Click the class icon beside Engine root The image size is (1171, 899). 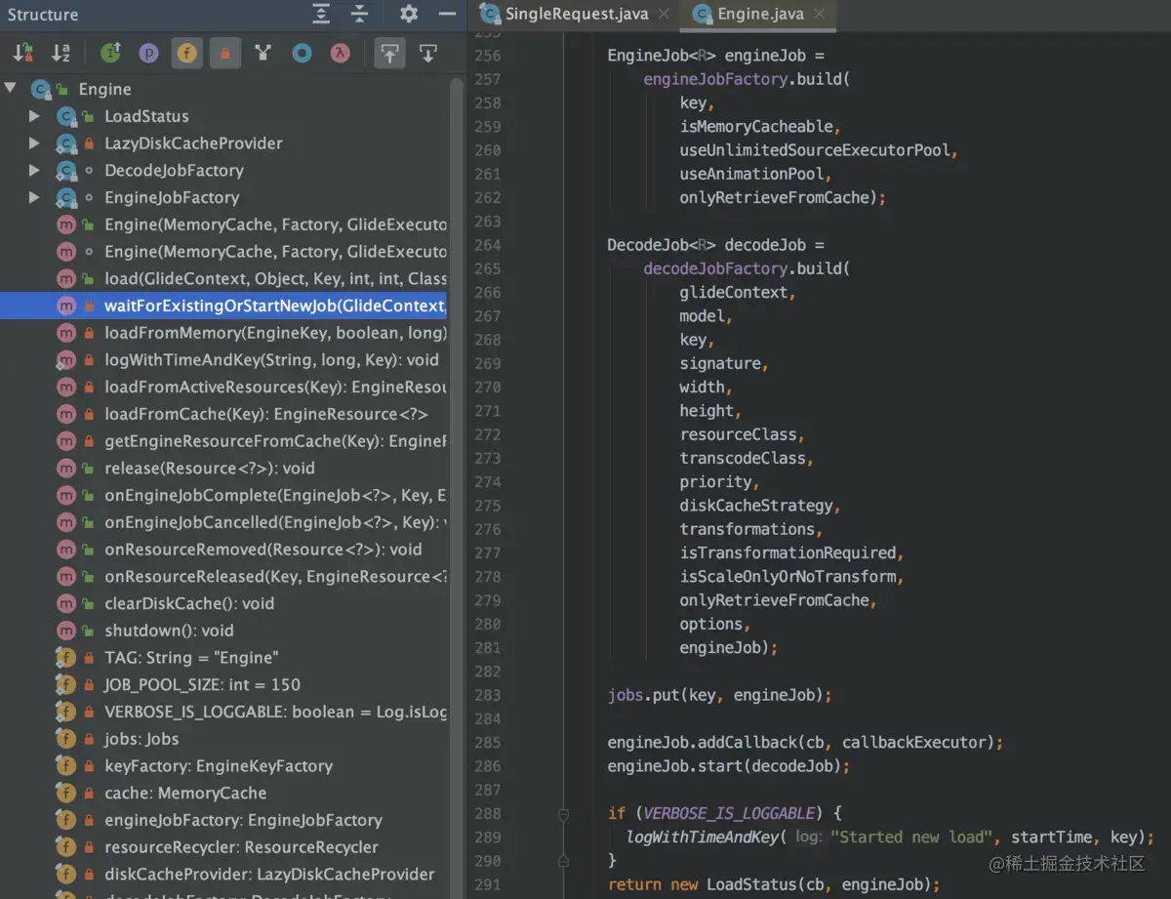coord(40,89)
